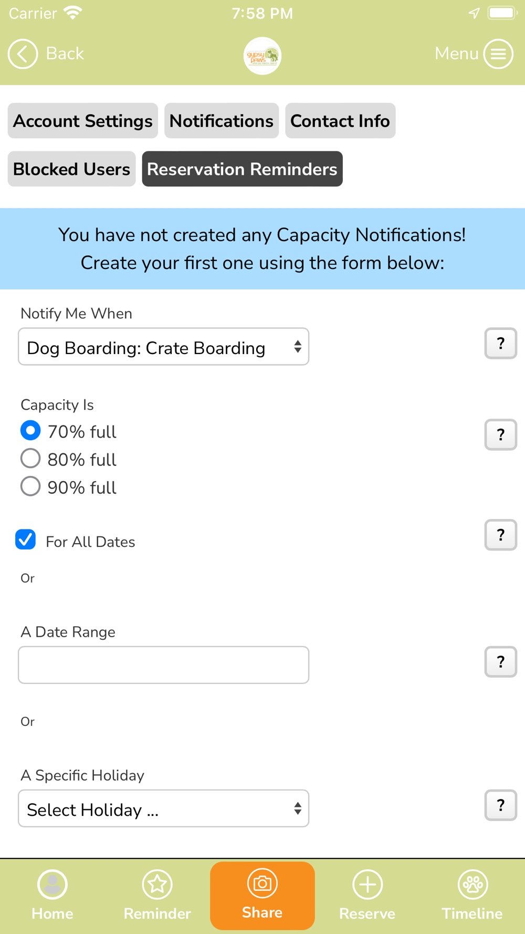The image size is (525, 934).
Task: Open the Timeline paw icon
Action: click(472, 896)
